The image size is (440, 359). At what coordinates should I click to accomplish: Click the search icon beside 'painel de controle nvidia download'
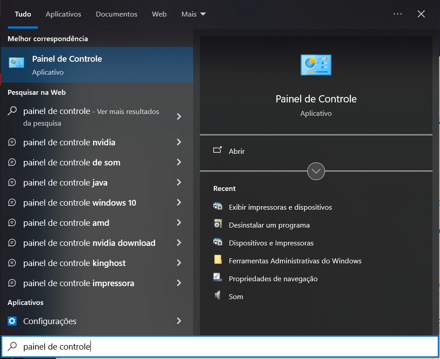coord(12,243)
